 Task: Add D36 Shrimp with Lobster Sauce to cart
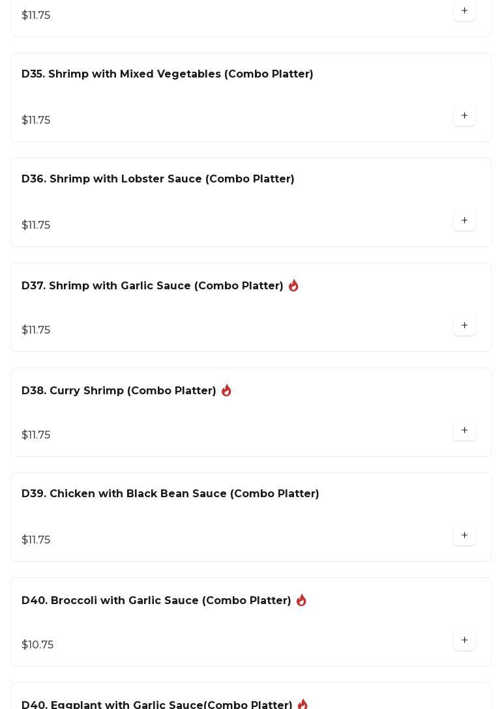tap(464, 221)
